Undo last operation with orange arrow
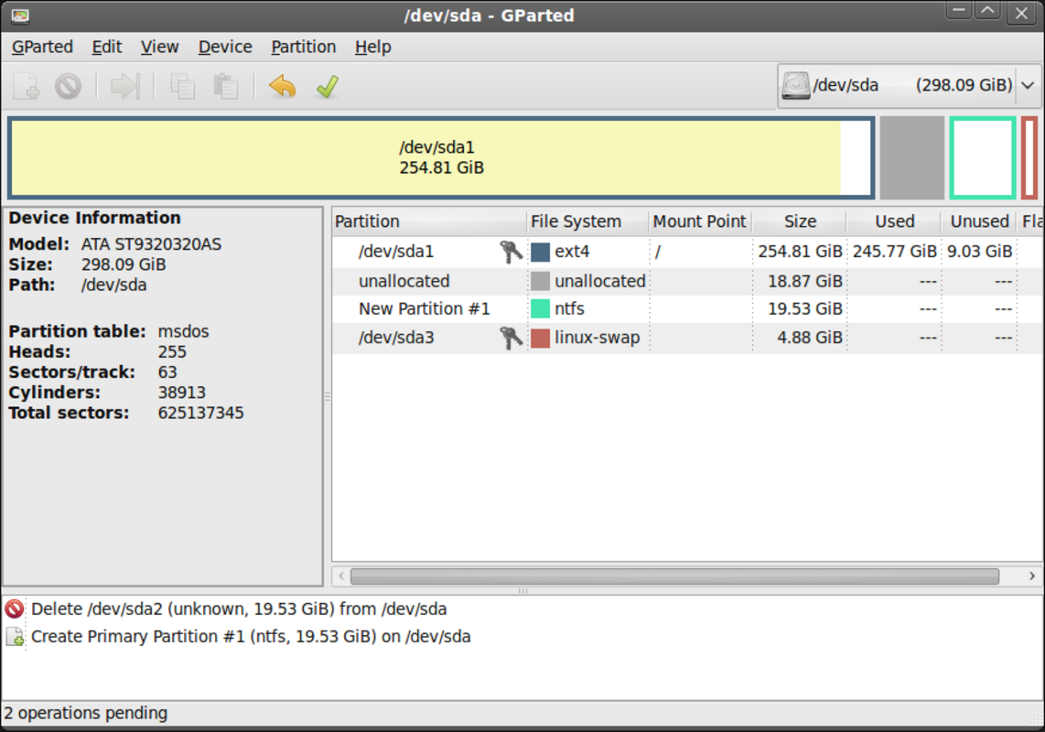This screenshot has height=732, width=1045. coord(283,86)
